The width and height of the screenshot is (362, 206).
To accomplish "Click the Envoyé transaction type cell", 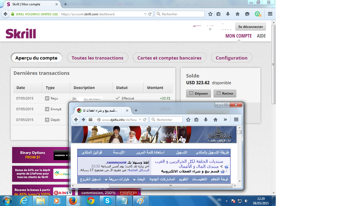I will (x=53, y=109).
